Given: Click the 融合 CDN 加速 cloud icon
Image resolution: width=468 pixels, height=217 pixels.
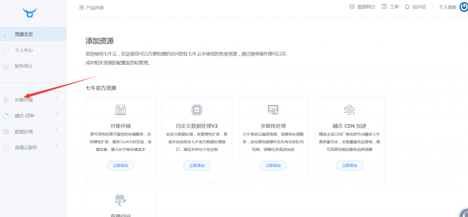Looking at the screenshot, I should tap(349, 110).
